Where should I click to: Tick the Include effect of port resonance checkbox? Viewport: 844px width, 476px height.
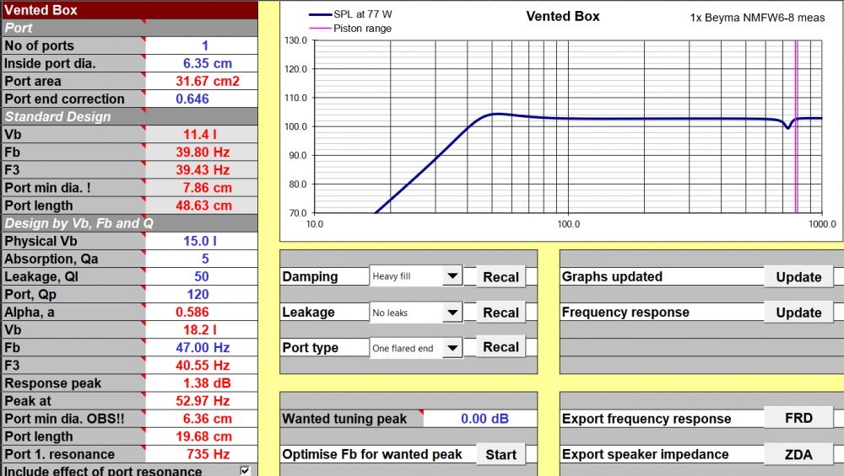[245, 471]
